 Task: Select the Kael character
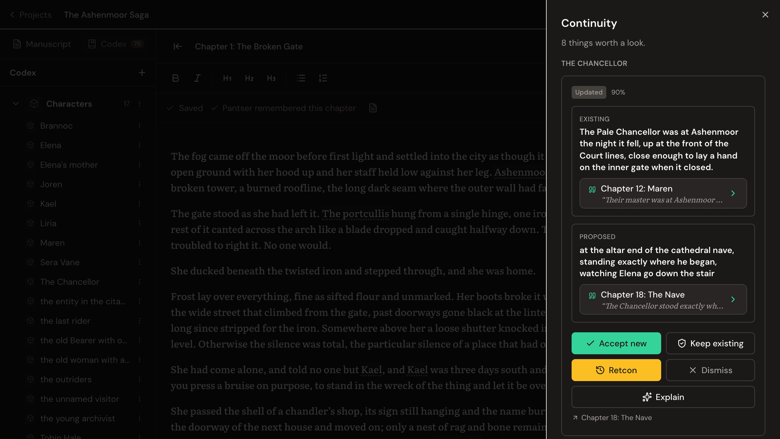click(48, 204)
